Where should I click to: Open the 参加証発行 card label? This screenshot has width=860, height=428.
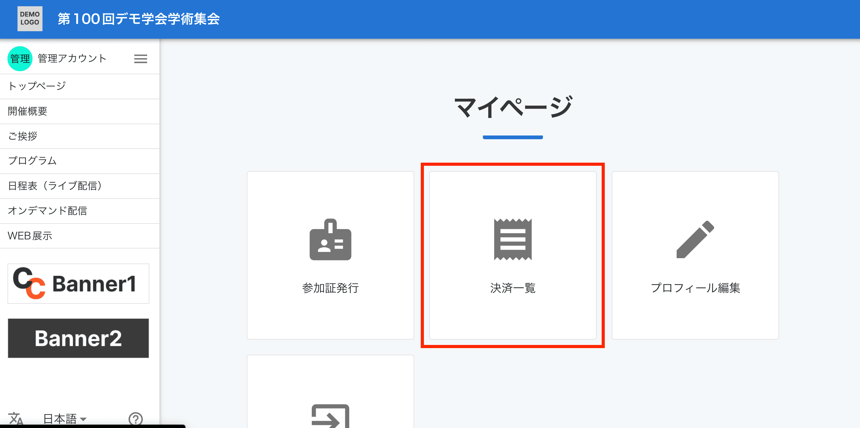(330, 288)
